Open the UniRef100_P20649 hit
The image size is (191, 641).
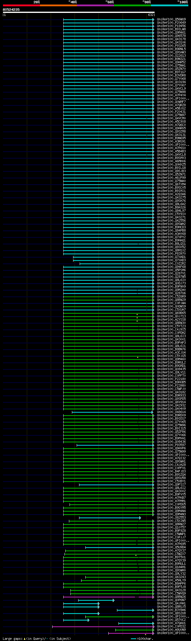point(171,22)
